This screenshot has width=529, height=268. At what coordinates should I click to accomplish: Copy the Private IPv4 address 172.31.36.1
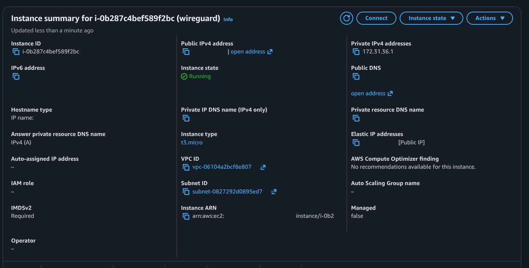[x=356, y=52]
